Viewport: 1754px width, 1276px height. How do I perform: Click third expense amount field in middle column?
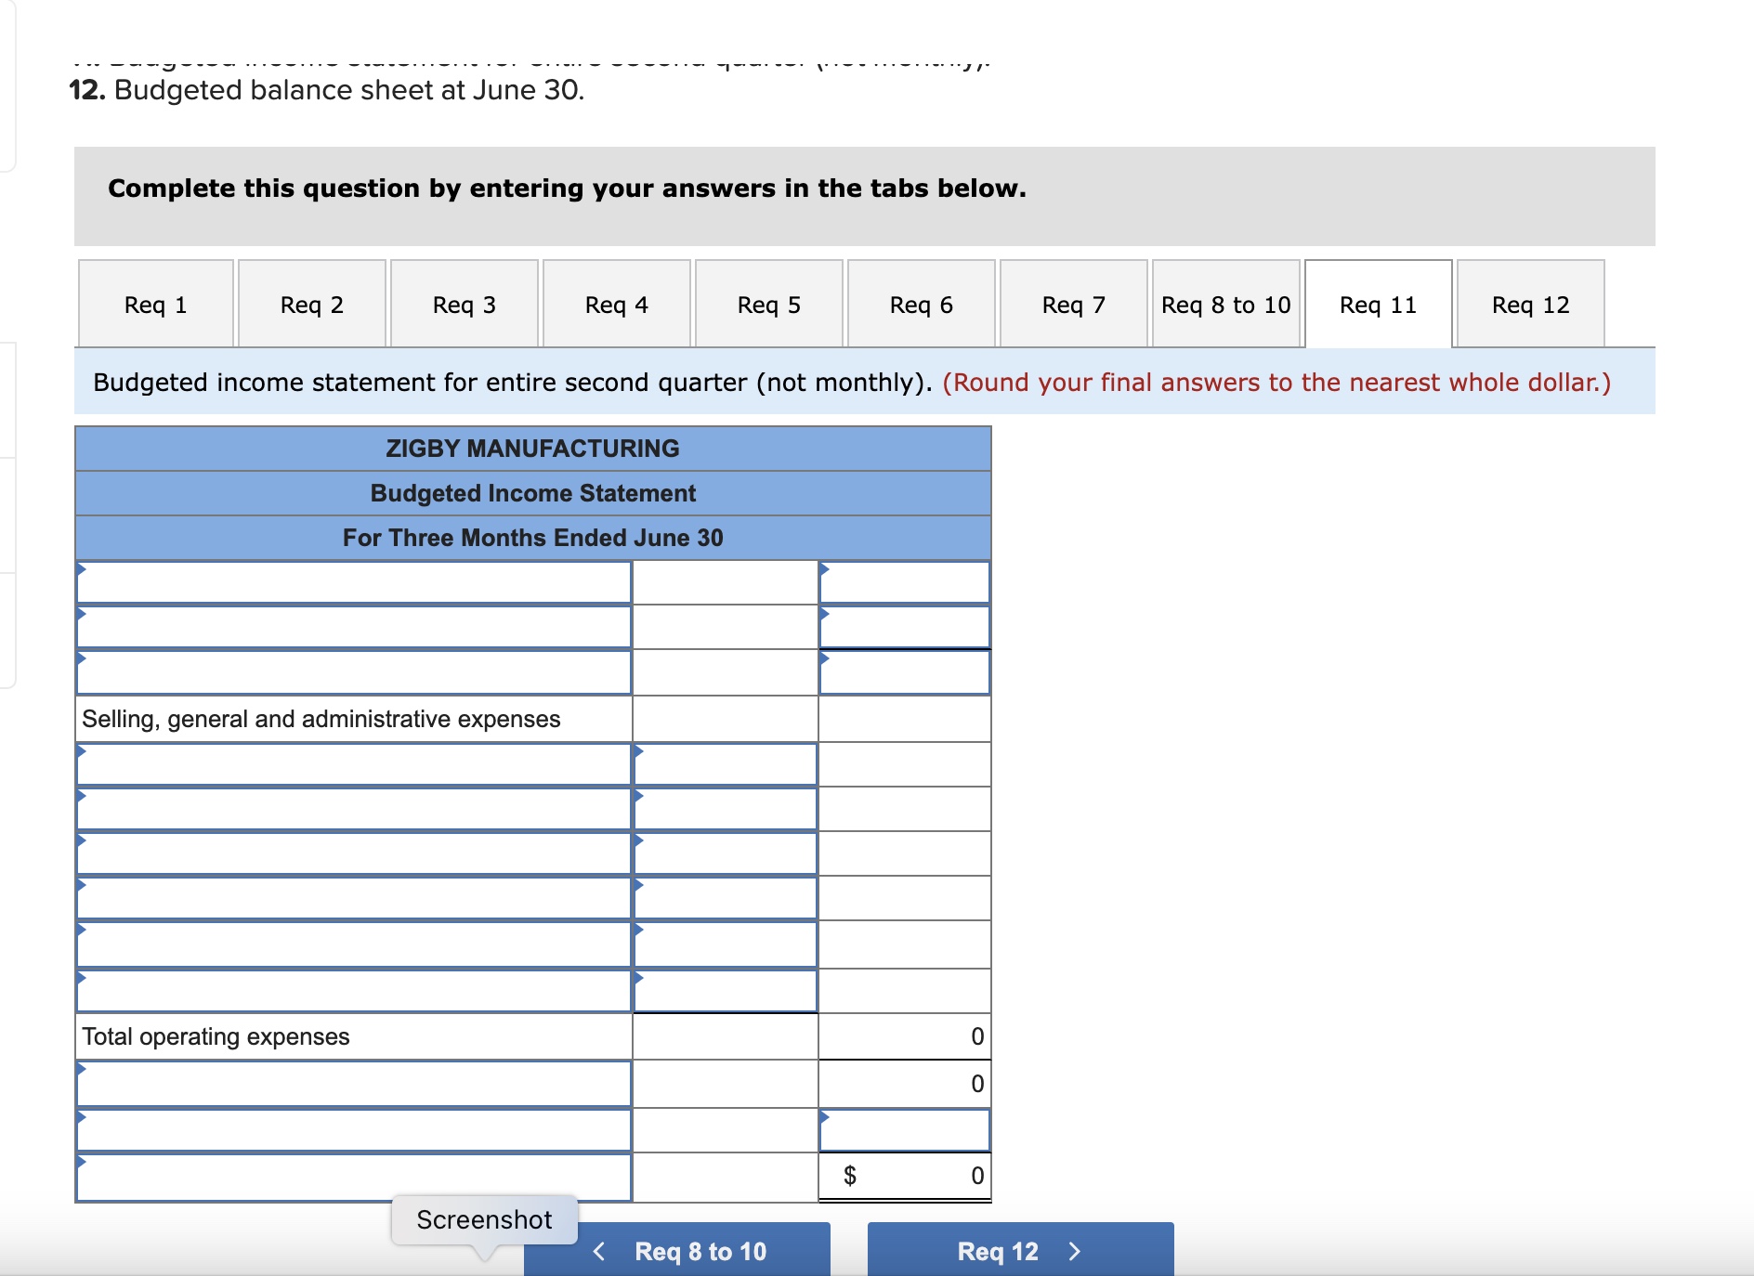(726, 853)
